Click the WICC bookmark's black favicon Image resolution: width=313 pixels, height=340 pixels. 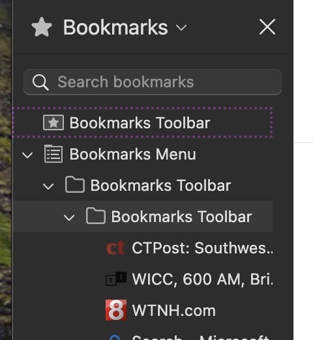[x=116, y=279]
